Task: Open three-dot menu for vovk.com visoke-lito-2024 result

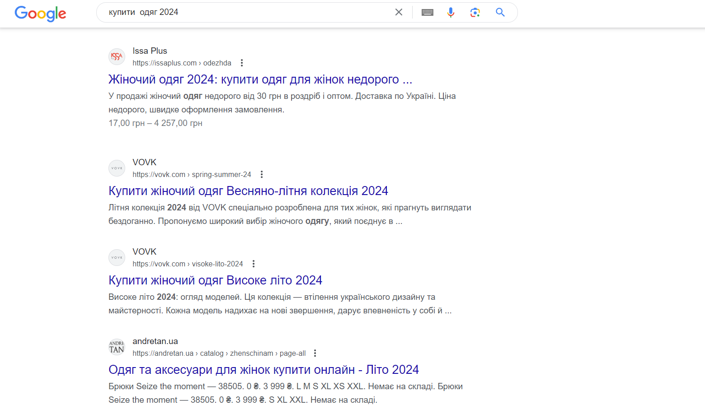Action: 254,264
